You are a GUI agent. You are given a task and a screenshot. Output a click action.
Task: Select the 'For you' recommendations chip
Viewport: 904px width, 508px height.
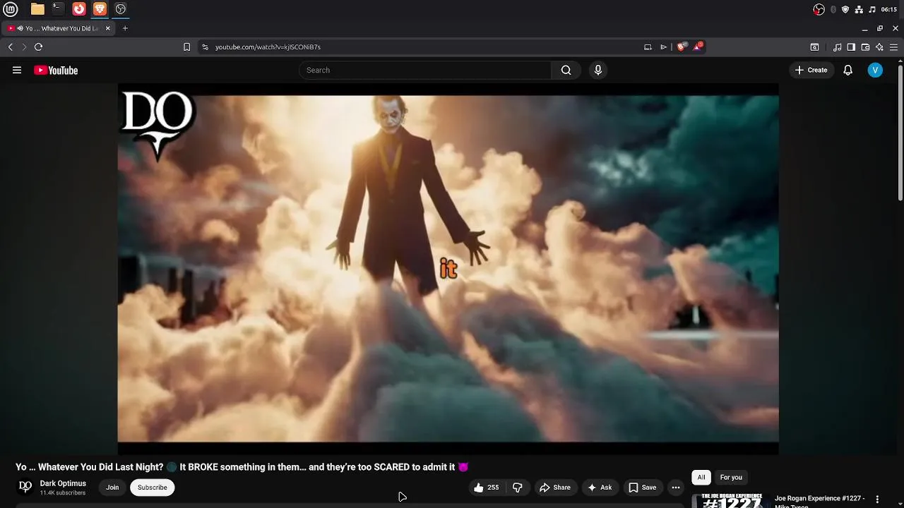tap(731, 478)
